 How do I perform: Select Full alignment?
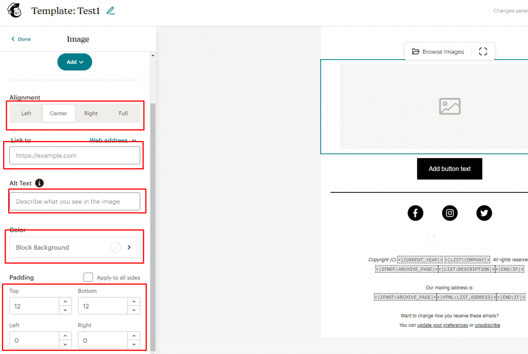tap(123, 113)
